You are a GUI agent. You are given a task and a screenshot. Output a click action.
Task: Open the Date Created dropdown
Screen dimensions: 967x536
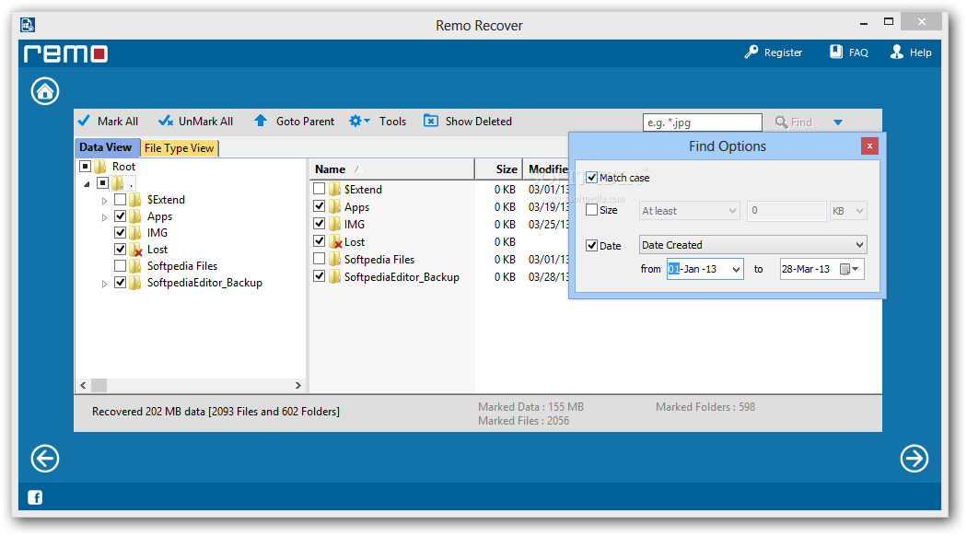point(753,245)
